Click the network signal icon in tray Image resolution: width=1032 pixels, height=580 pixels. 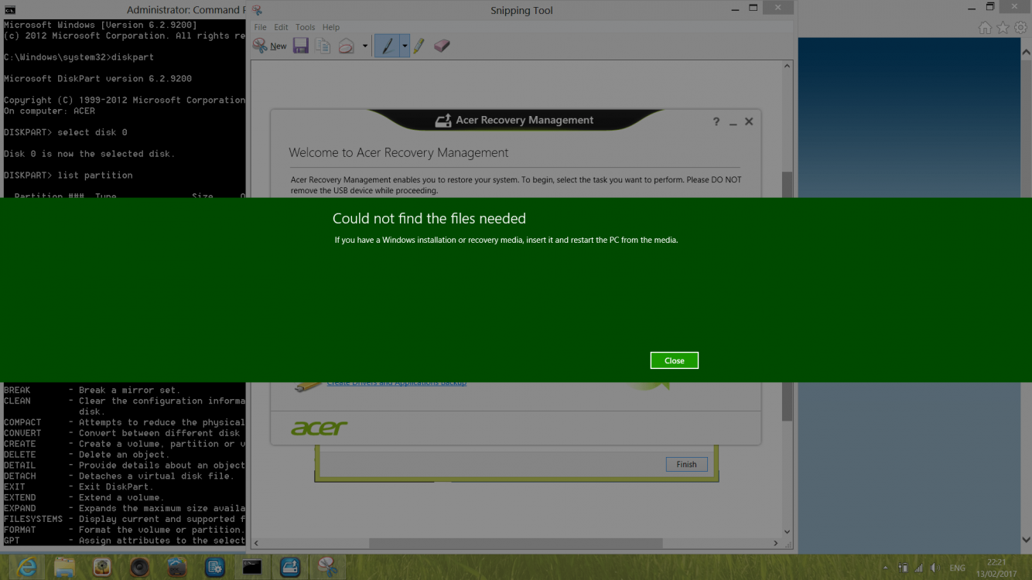[x=919, y=568]
